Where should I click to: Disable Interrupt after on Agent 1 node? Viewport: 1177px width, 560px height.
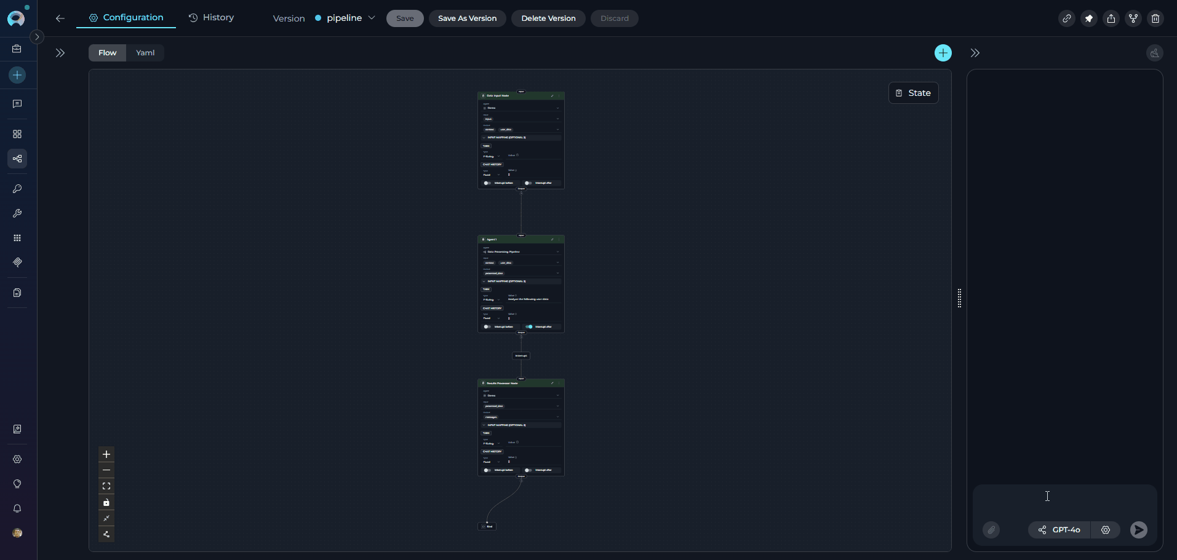pos(529,326)
